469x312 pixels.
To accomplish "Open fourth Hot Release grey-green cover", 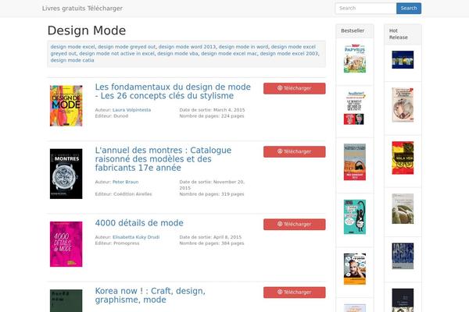I will [x=403, y=209].
